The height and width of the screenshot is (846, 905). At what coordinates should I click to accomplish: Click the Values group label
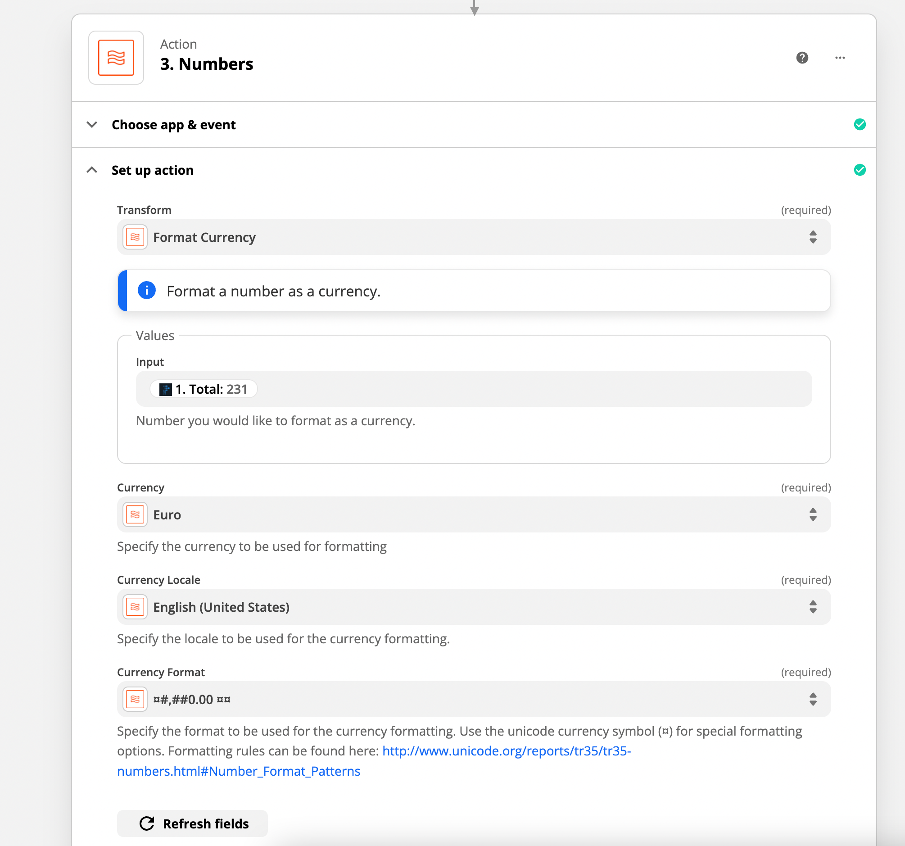155,336
